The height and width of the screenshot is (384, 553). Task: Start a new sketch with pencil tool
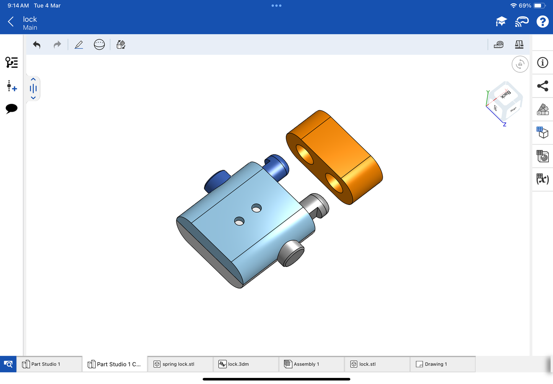pos(79,45)
